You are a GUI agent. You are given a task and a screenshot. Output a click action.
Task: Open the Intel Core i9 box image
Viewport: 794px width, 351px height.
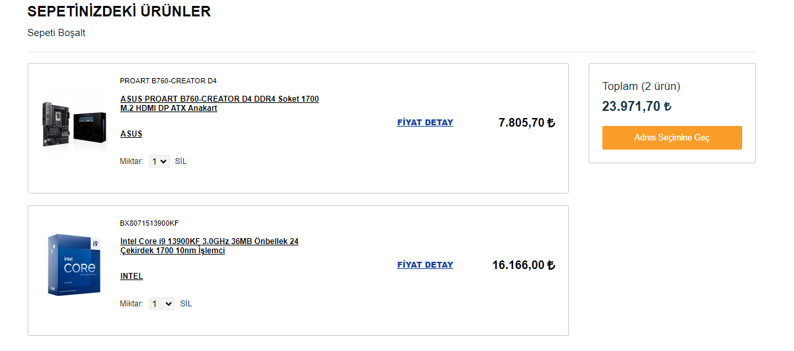[x=75, y=264]
